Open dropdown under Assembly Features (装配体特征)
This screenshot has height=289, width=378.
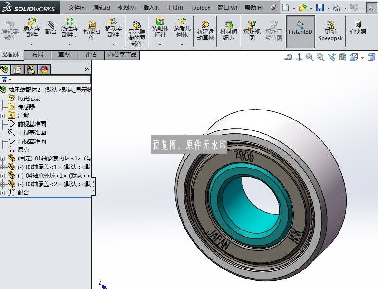tap(160, 44)
